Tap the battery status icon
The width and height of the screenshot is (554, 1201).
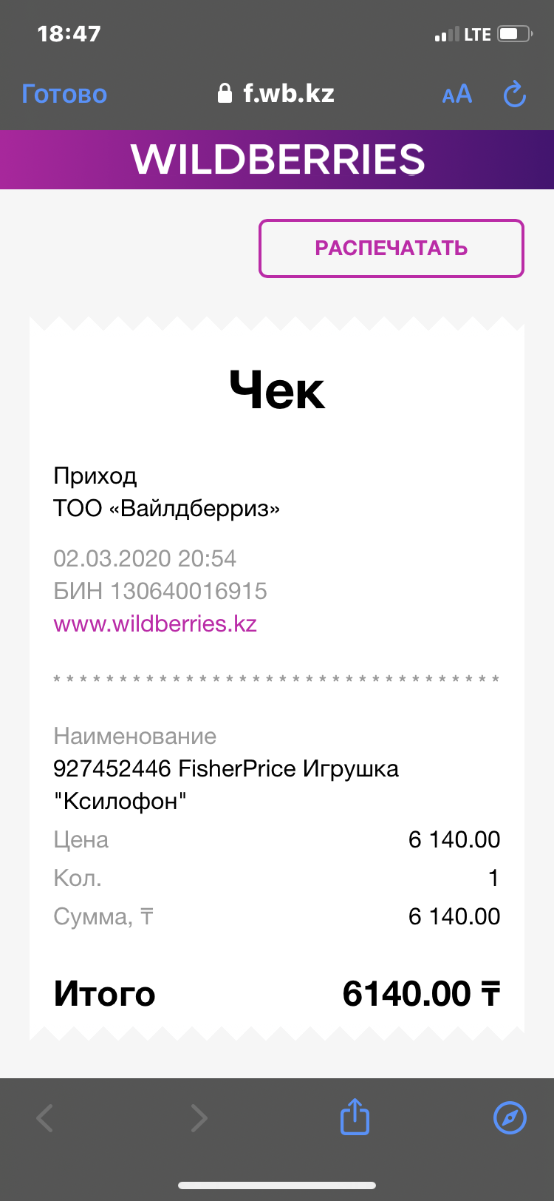coord(515,34)
